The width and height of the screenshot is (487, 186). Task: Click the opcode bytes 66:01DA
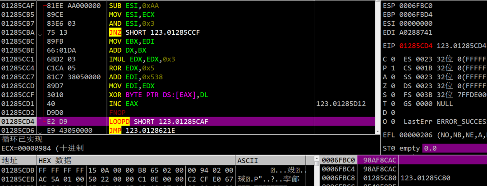(x=61, y=50)
